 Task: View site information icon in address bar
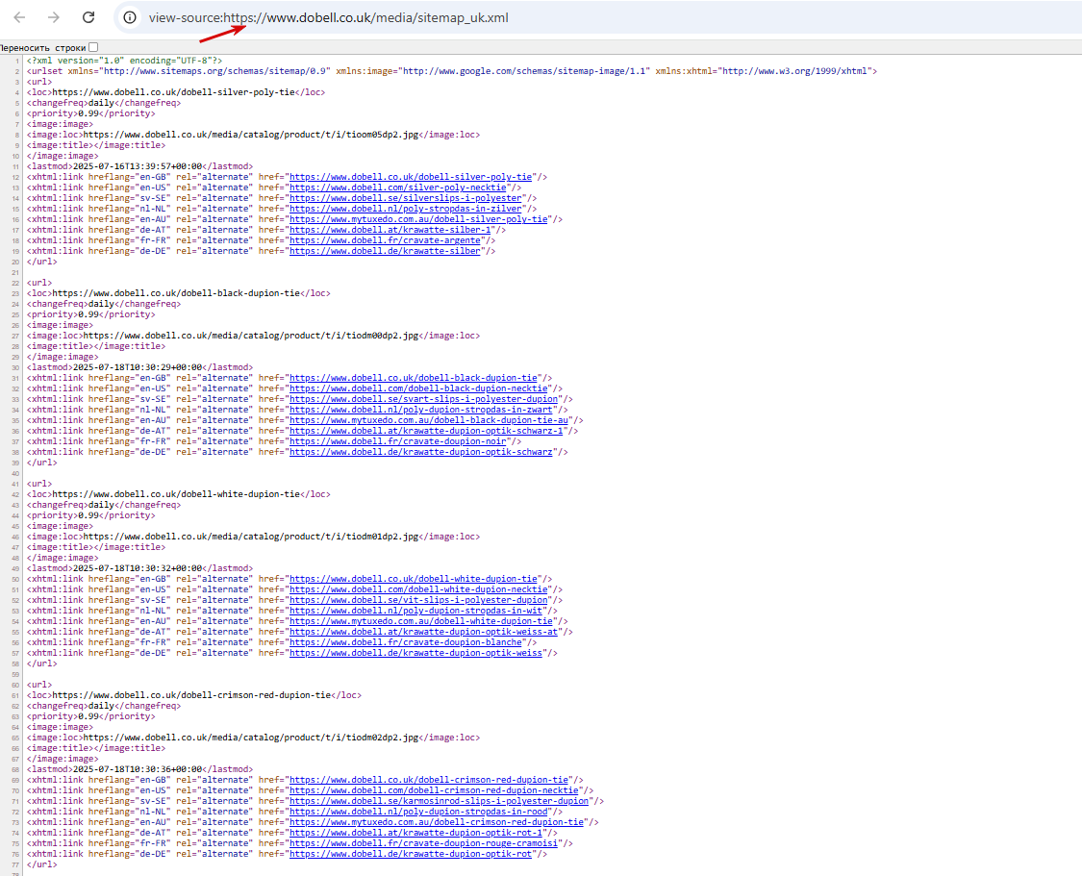point(130,17)
